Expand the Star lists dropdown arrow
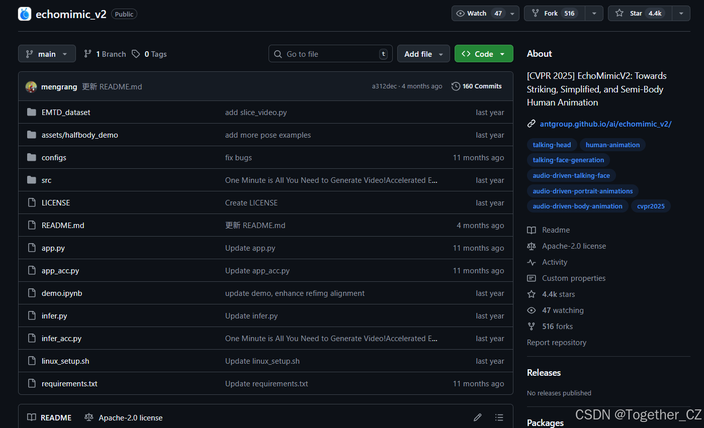This screenshot has width=704, height=428. (x=681, y=14)
